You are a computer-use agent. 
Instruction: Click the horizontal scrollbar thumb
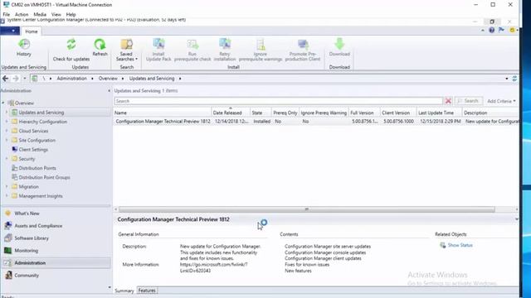coord(307,209)
